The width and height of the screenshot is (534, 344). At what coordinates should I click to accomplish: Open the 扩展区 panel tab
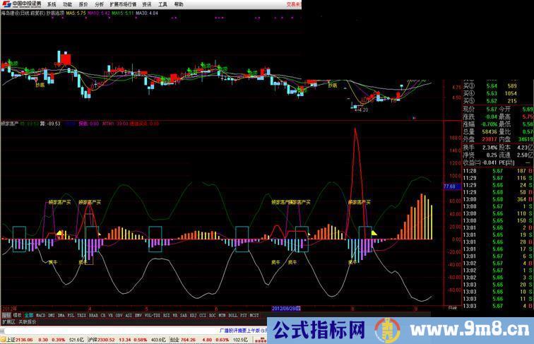point(8,321)
